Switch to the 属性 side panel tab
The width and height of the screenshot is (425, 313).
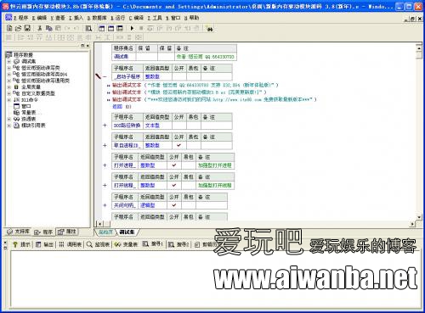[x=67, y=232]
